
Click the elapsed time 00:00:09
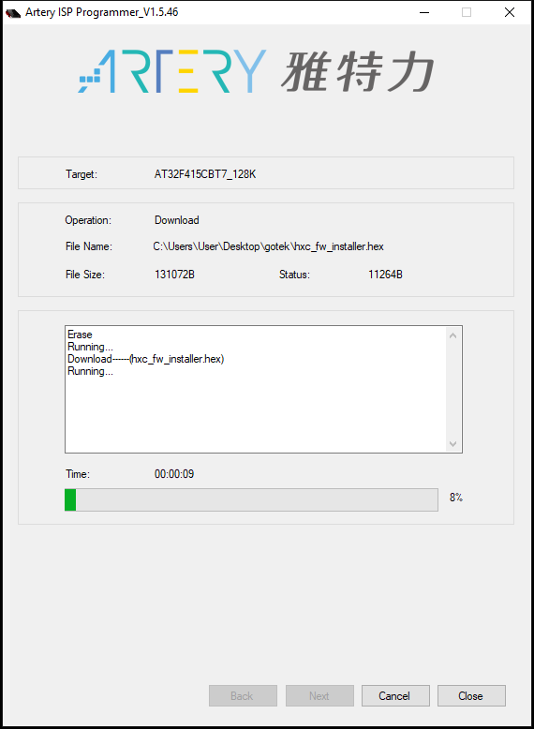pos(174,474)
